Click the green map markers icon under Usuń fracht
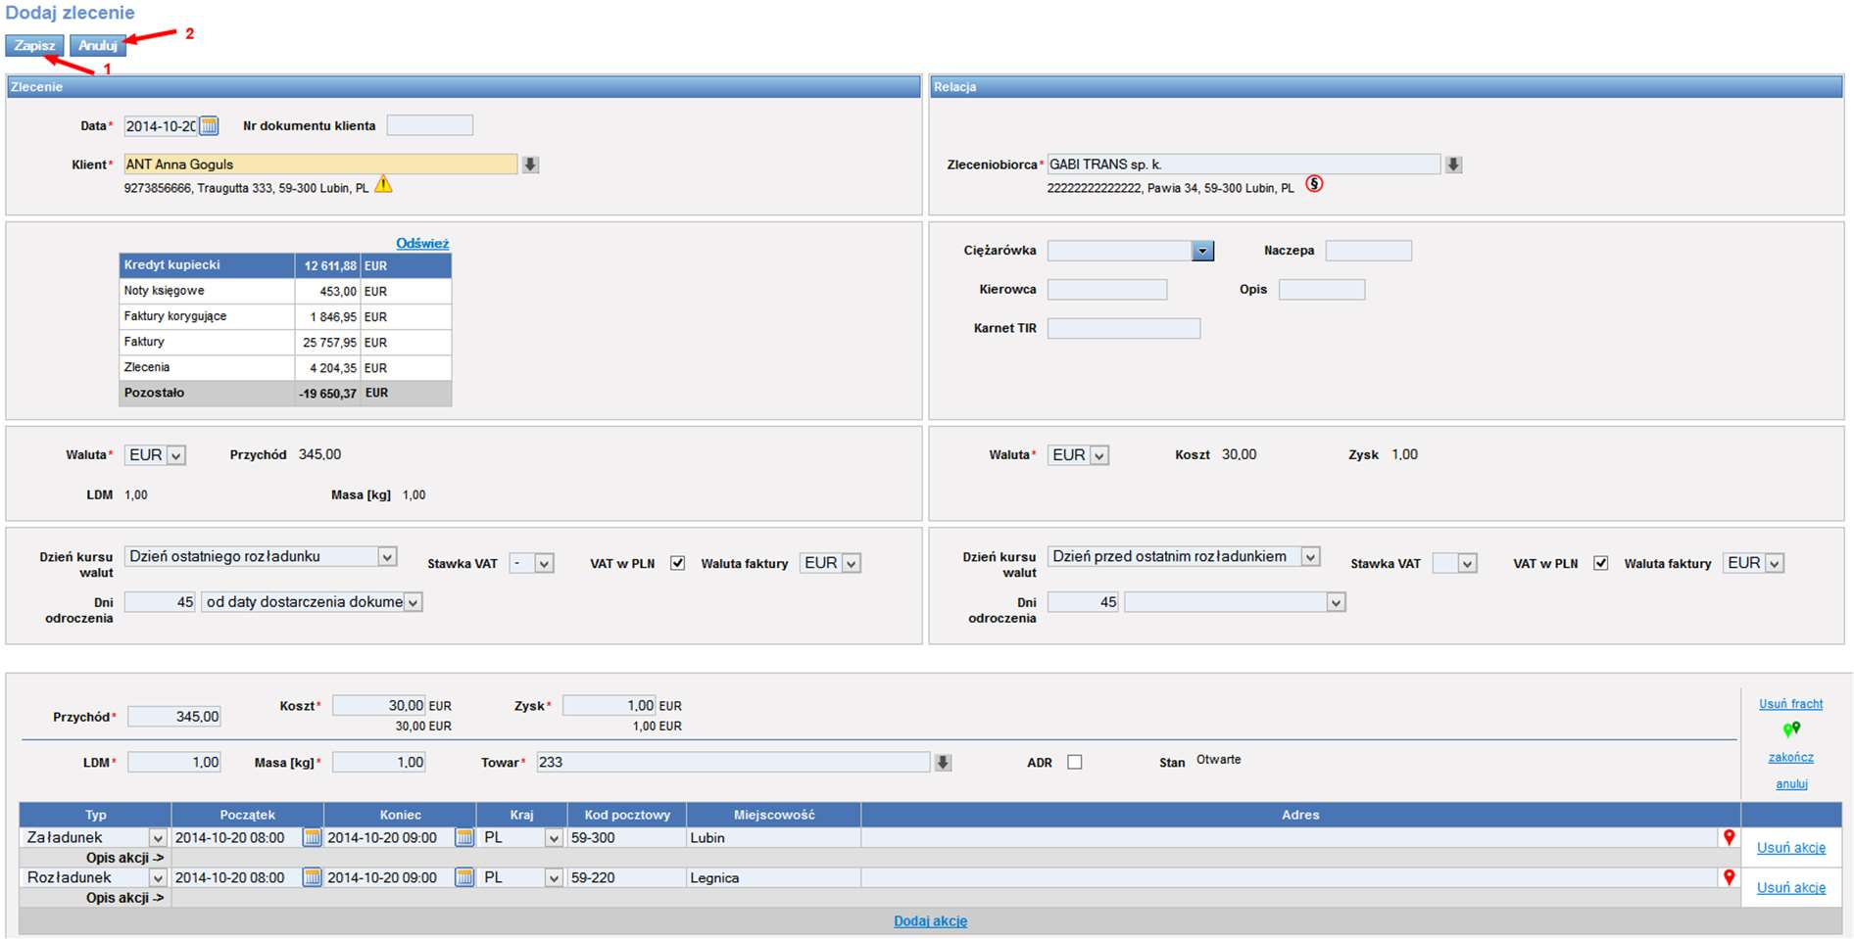Image resolution: width=1854 pixels, height=939 pixels. 1791,729
